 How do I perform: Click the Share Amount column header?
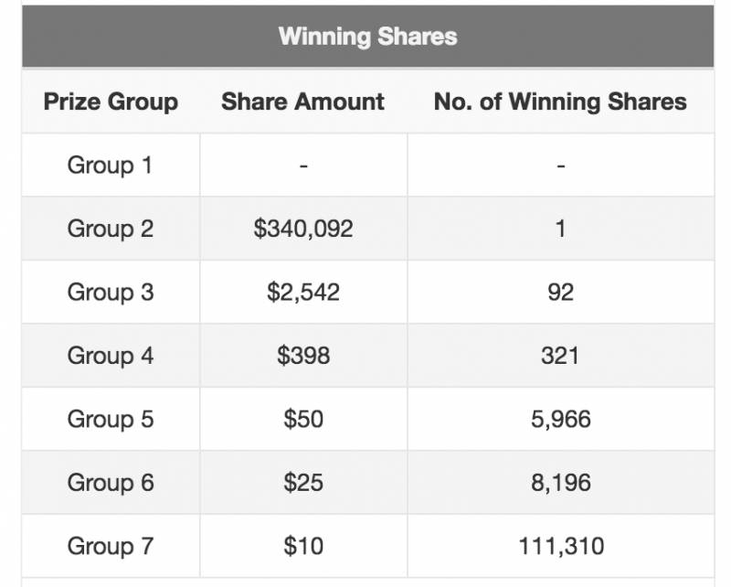tap(302, 101)
